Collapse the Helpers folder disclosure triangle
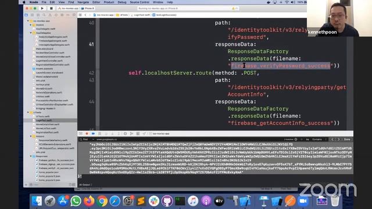 pyautogui.click(x=31, y=136)
